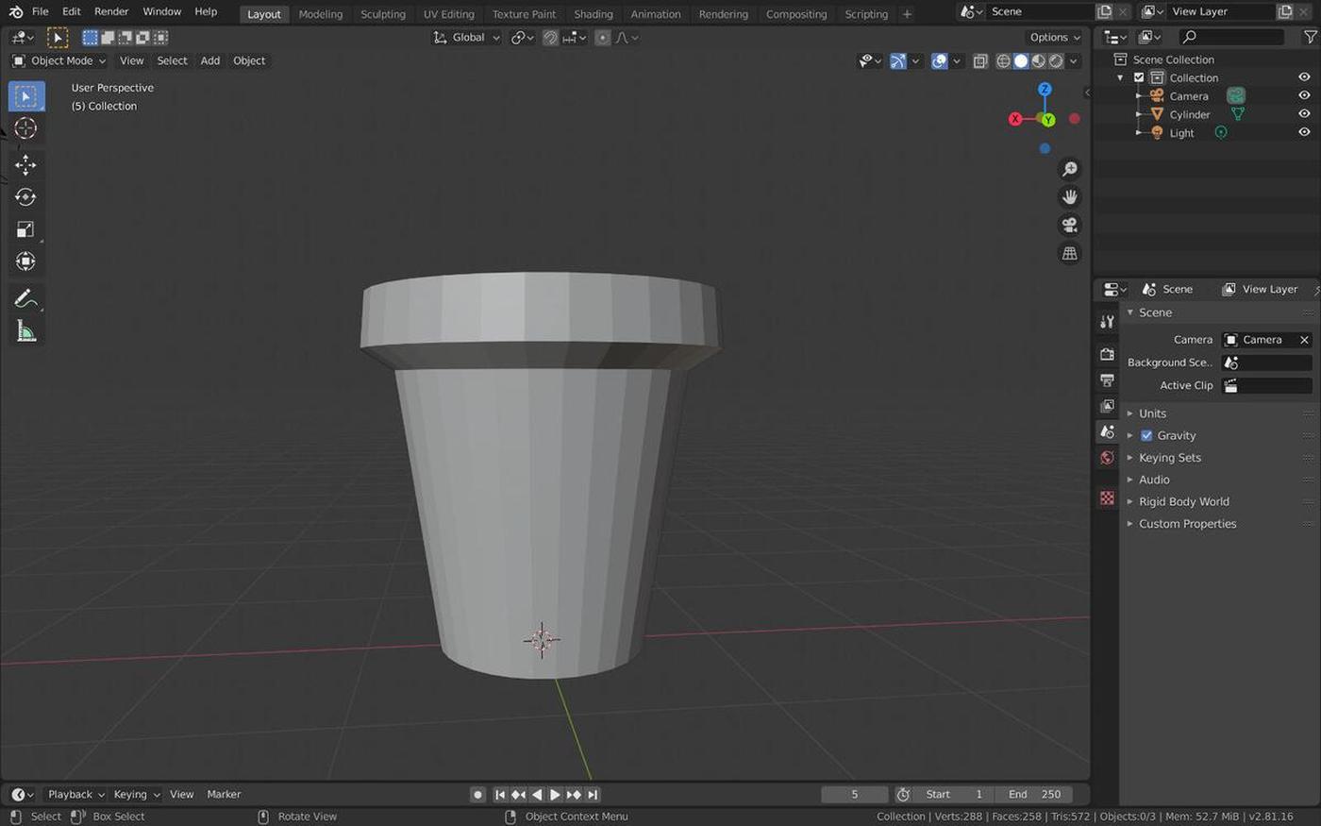Toggle the camera view icon

point(1069,225)
